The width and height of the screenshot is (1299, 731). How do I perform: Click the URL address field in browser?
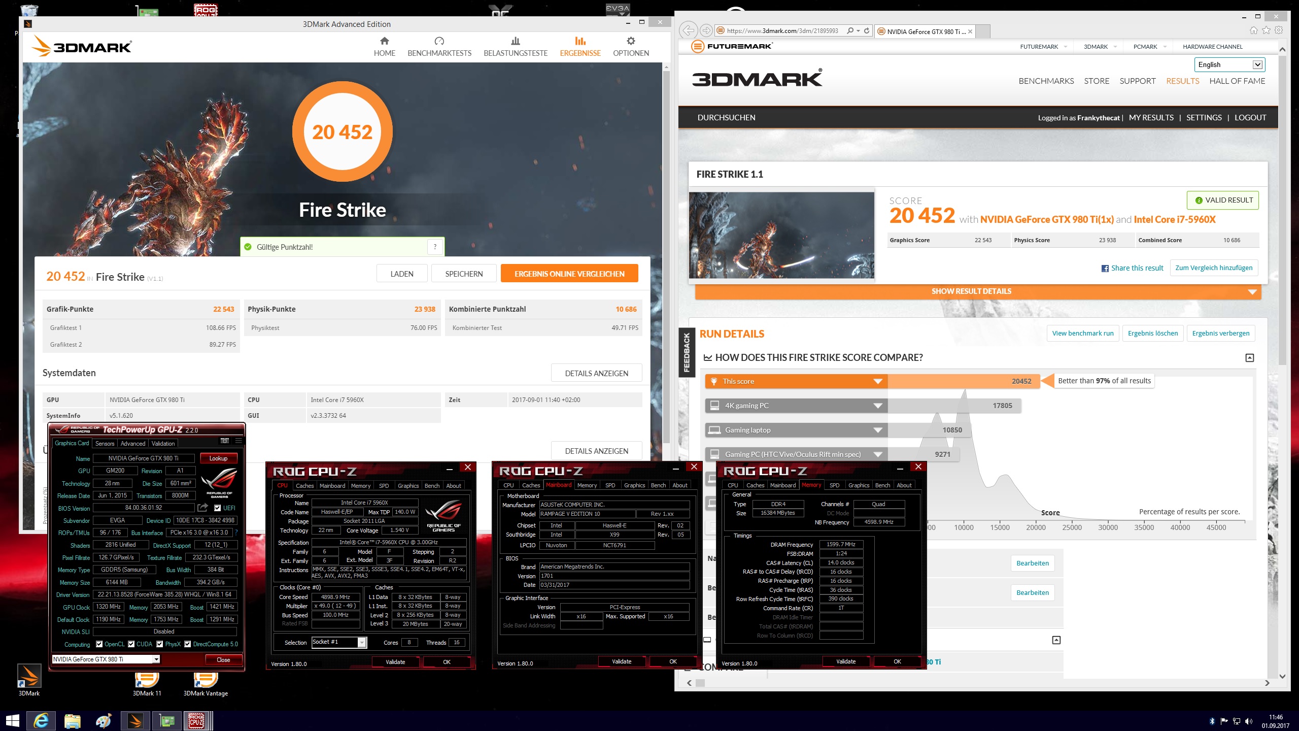pos(781,31)
